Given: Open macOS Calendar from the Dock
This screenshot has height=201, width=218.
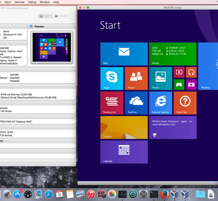Looking at the screenshot, I should 59,194.
